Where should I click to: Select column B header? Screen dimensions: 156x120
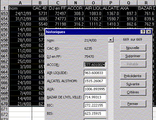pos(40,3)
